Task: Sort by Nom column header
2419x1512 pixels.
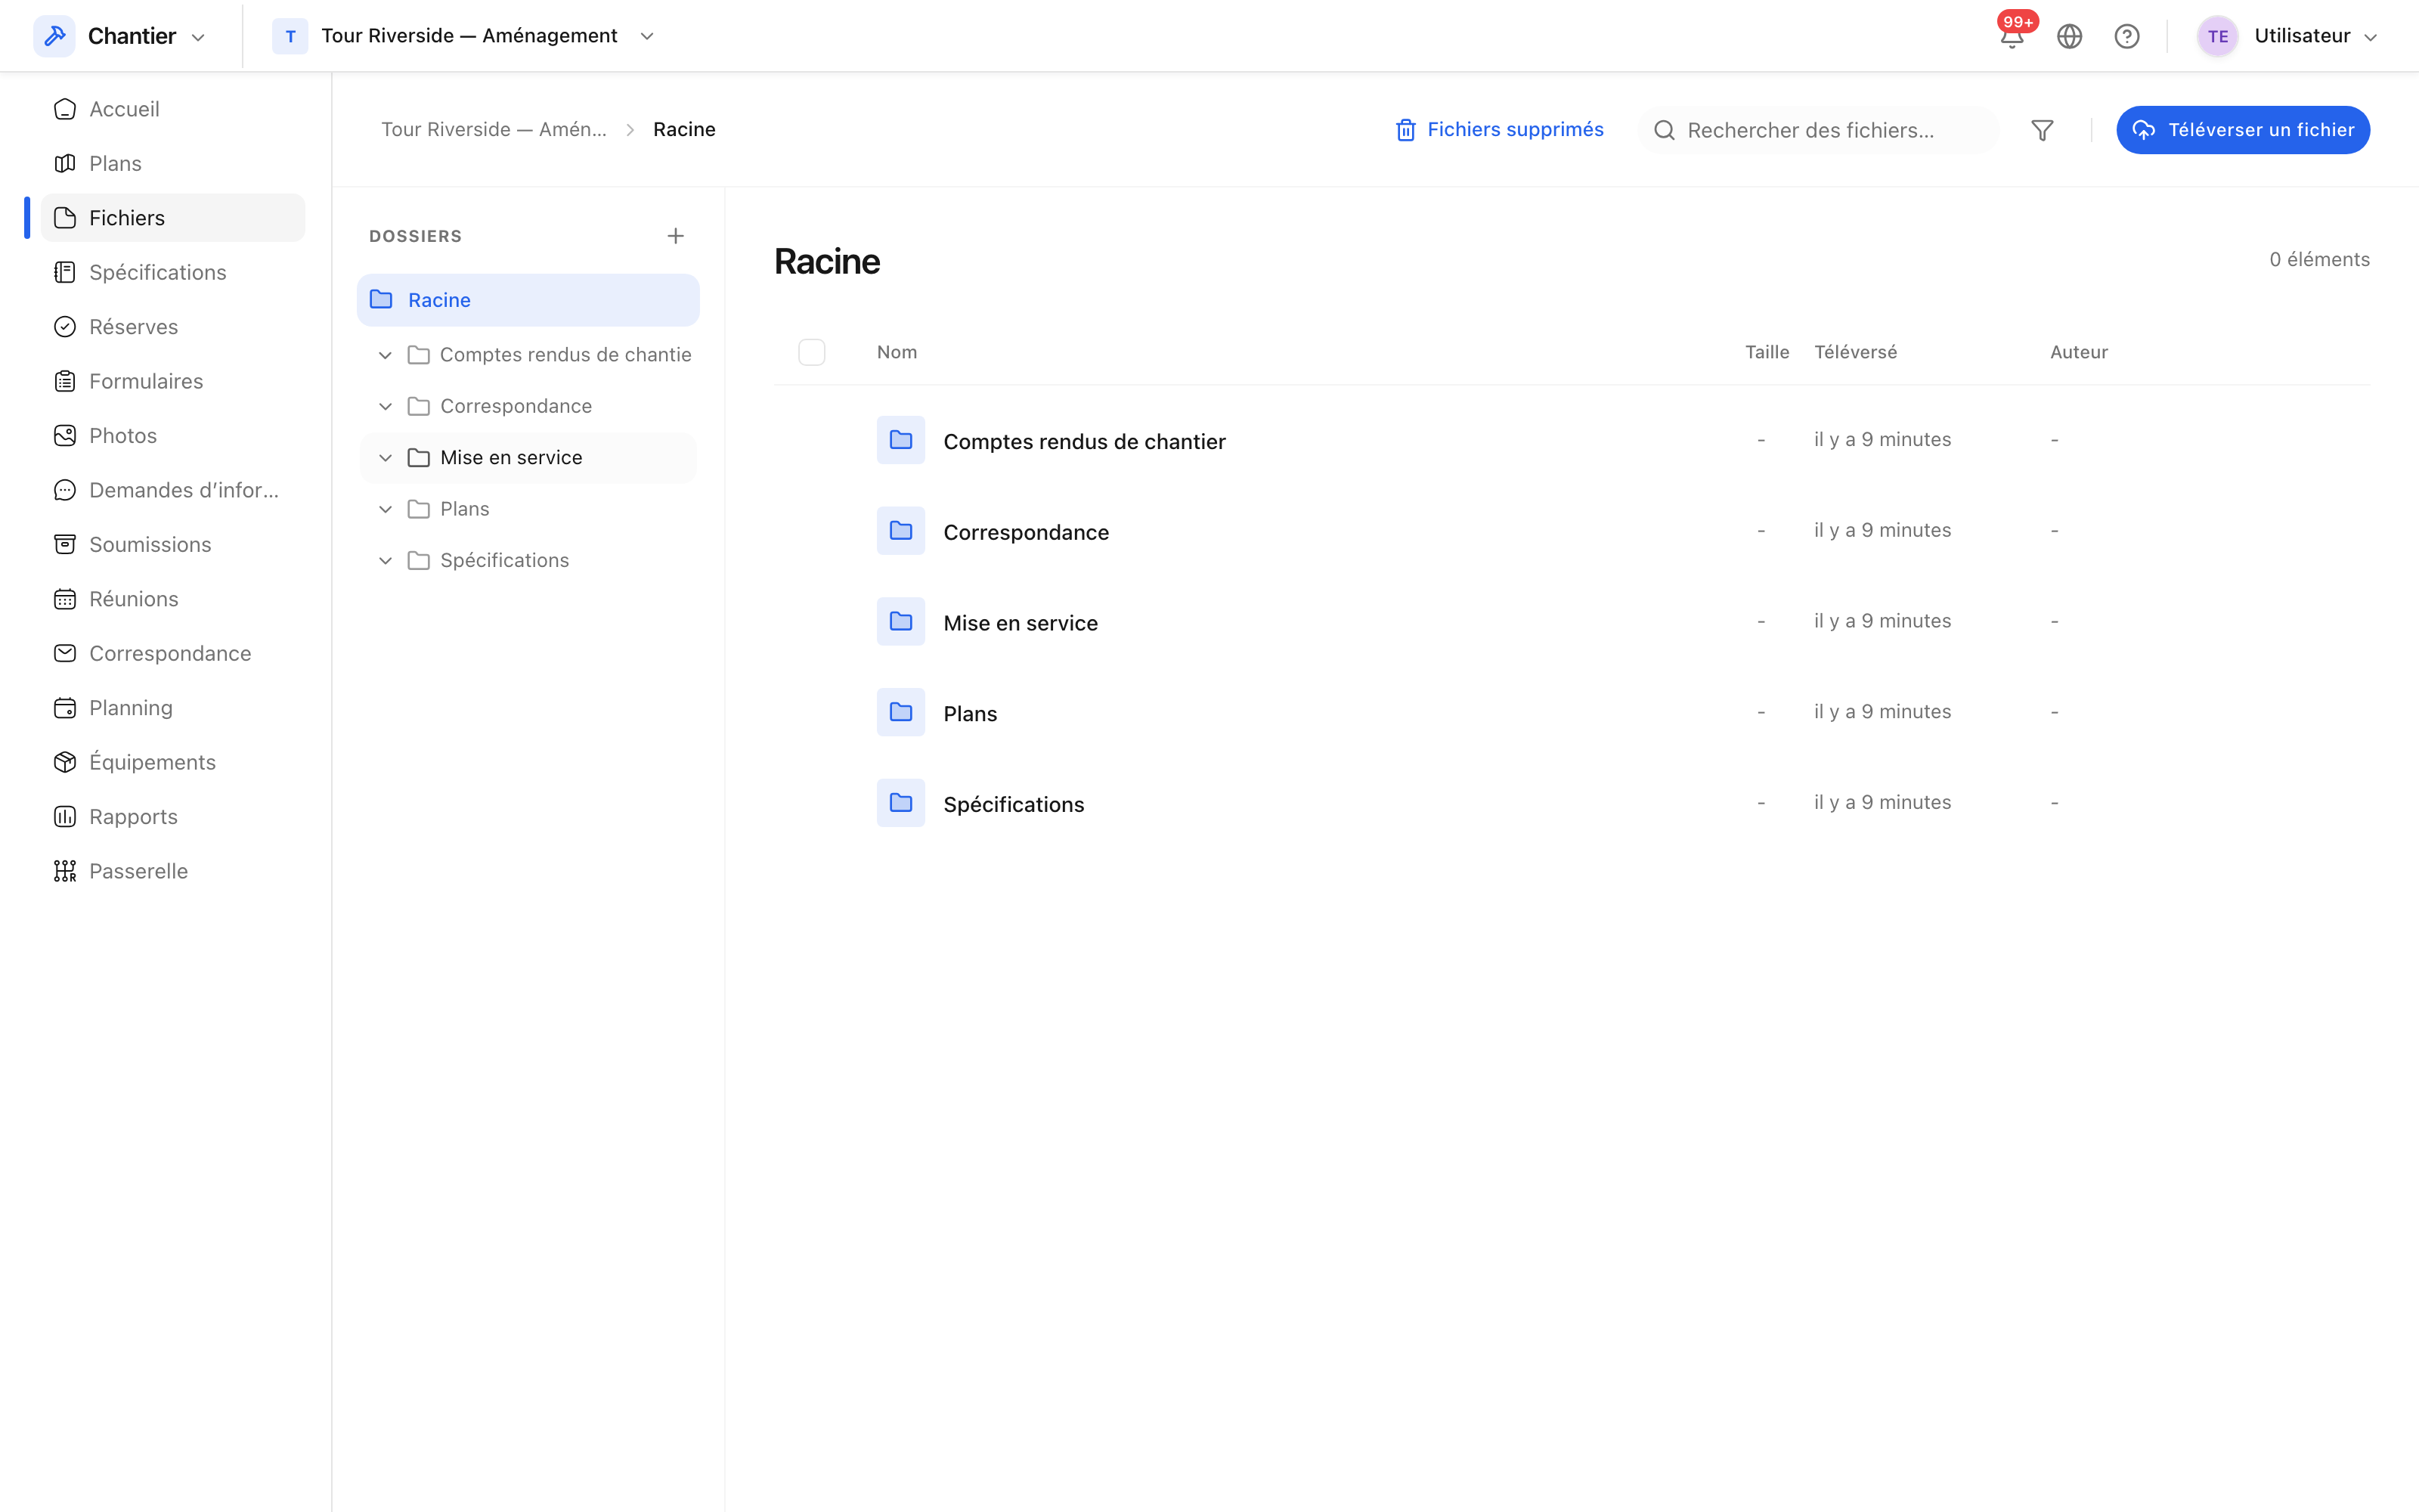Action: (897, 352)
